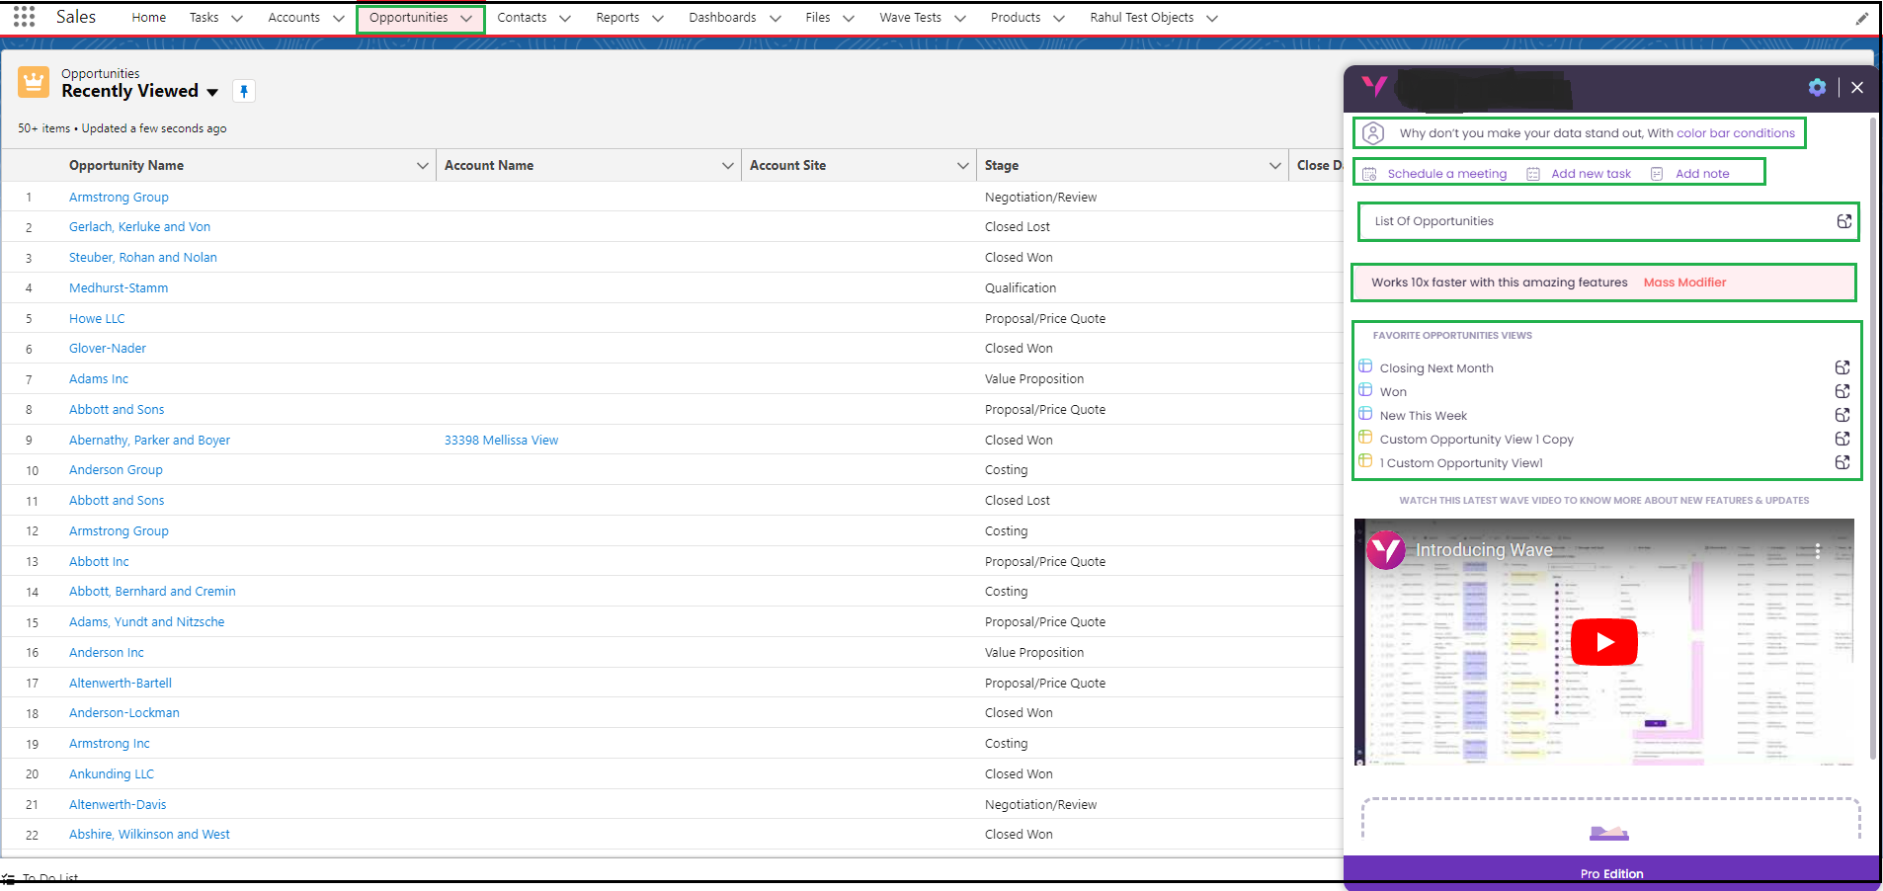Screen dimensions: 1883x891
Task: Click grid icon next to Custom Opportunity View 1 Copy
Action: 1365,438
